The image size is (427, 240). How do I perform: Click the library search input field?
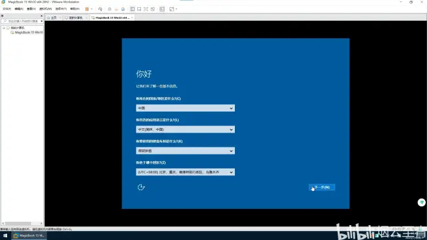pyautogui.click(x=23, y=21)
